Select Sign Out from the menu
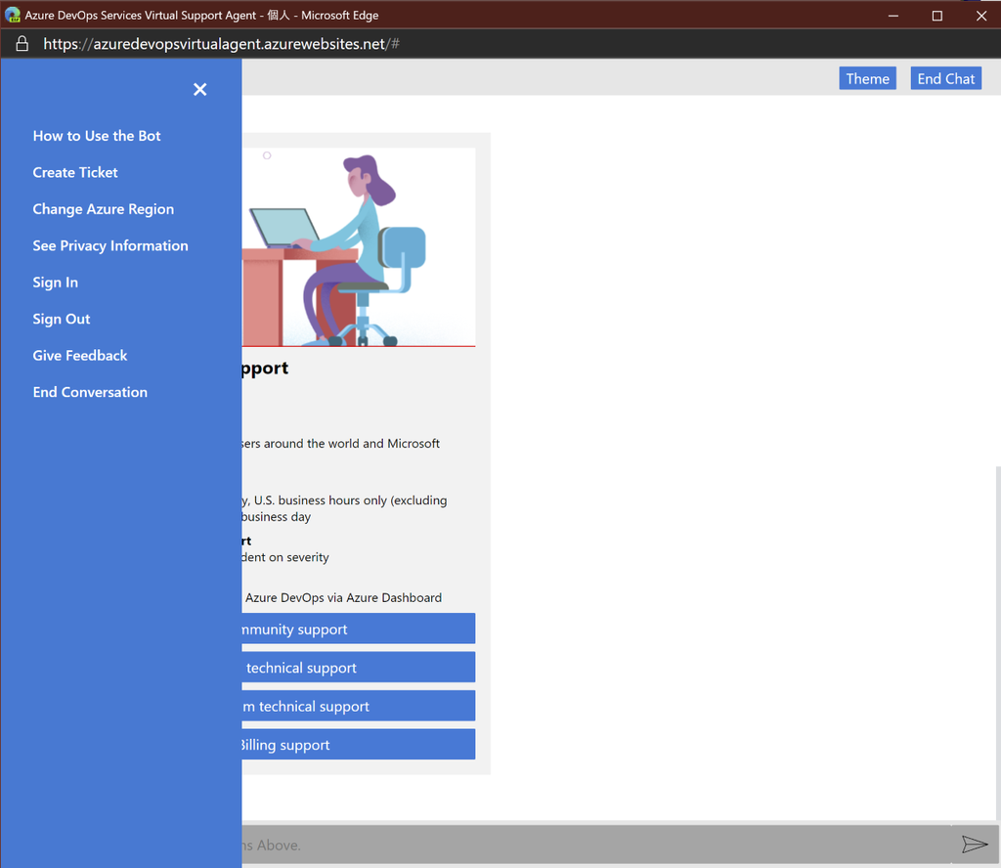The image size is (1001, 868). [62, 319]
